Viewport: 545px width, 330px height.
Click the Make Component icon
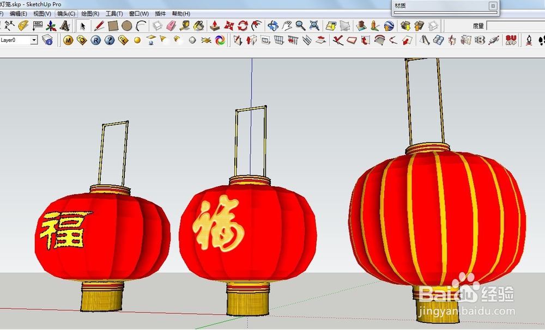click(x=158, y=26)
